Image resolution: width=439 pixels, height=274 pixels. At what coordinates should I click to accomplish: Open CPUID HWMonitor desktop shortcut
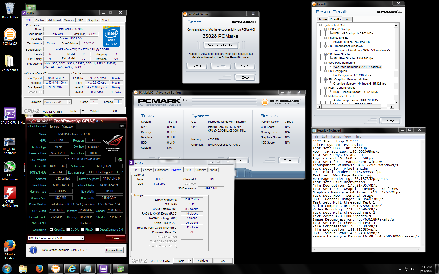click(x=10, y=197)
